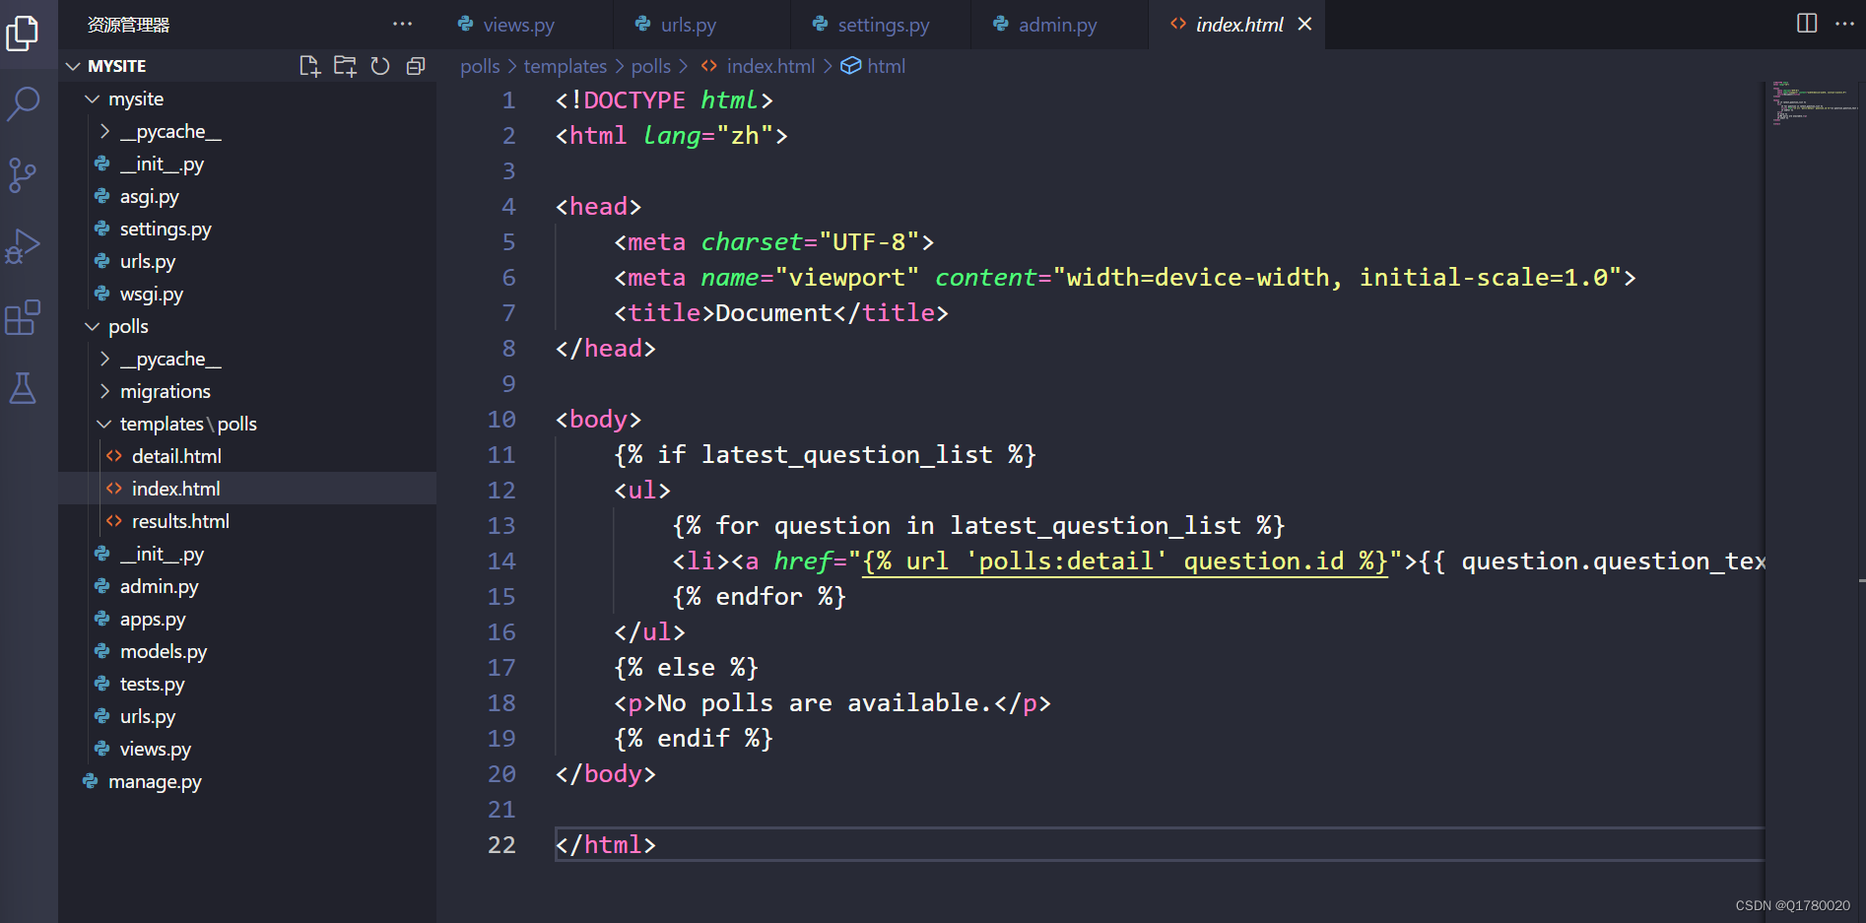1866x923 pixels.
Task: Open wsgi.py in the explorer
Action: point(247,294)
